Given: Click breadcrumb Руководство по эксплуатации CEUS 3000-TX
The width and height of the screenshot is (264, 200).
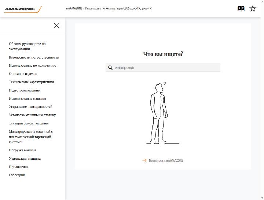Looking at the screenshot, I should [x=118, y=8].
